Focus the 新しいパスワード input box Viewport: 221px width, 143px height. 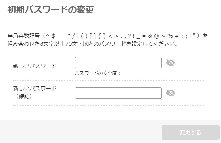point(118,63)
